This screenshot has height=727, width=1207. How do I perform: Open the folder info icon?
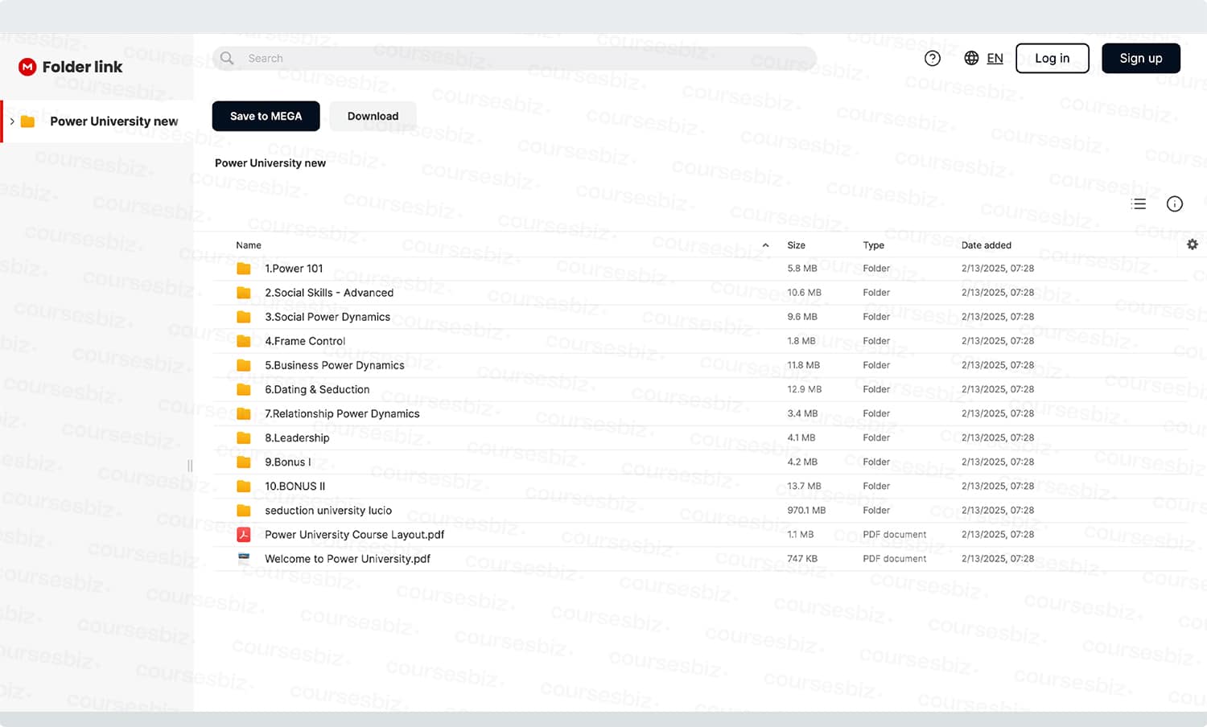pyautogui.click(x=1175, y=204)
